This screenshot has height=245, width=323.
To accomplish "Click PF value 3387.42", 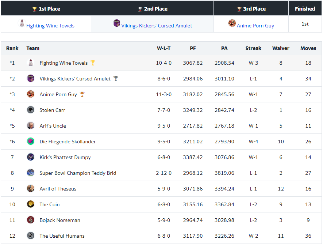I will (193, 157).
